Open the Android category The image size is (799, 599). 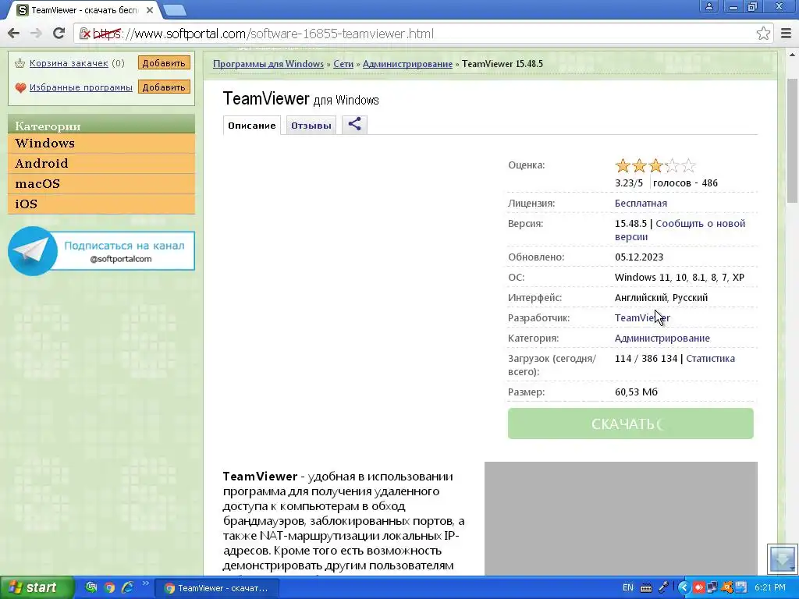pyautogui.click(x=101, y=164)
